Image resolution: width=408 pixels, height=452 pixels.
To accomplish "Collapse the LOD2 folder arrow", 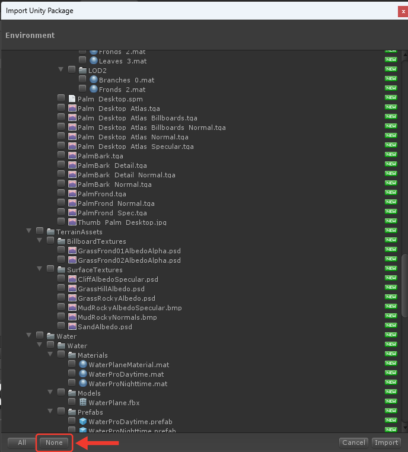I will point(60,69).
